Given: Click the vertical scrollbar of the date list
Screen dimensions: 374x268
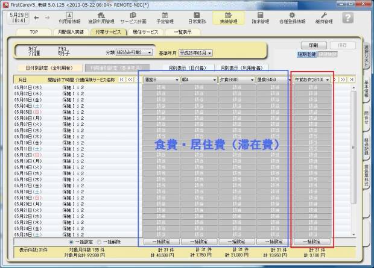Looking at the screenshot, I should click(354, 157).
